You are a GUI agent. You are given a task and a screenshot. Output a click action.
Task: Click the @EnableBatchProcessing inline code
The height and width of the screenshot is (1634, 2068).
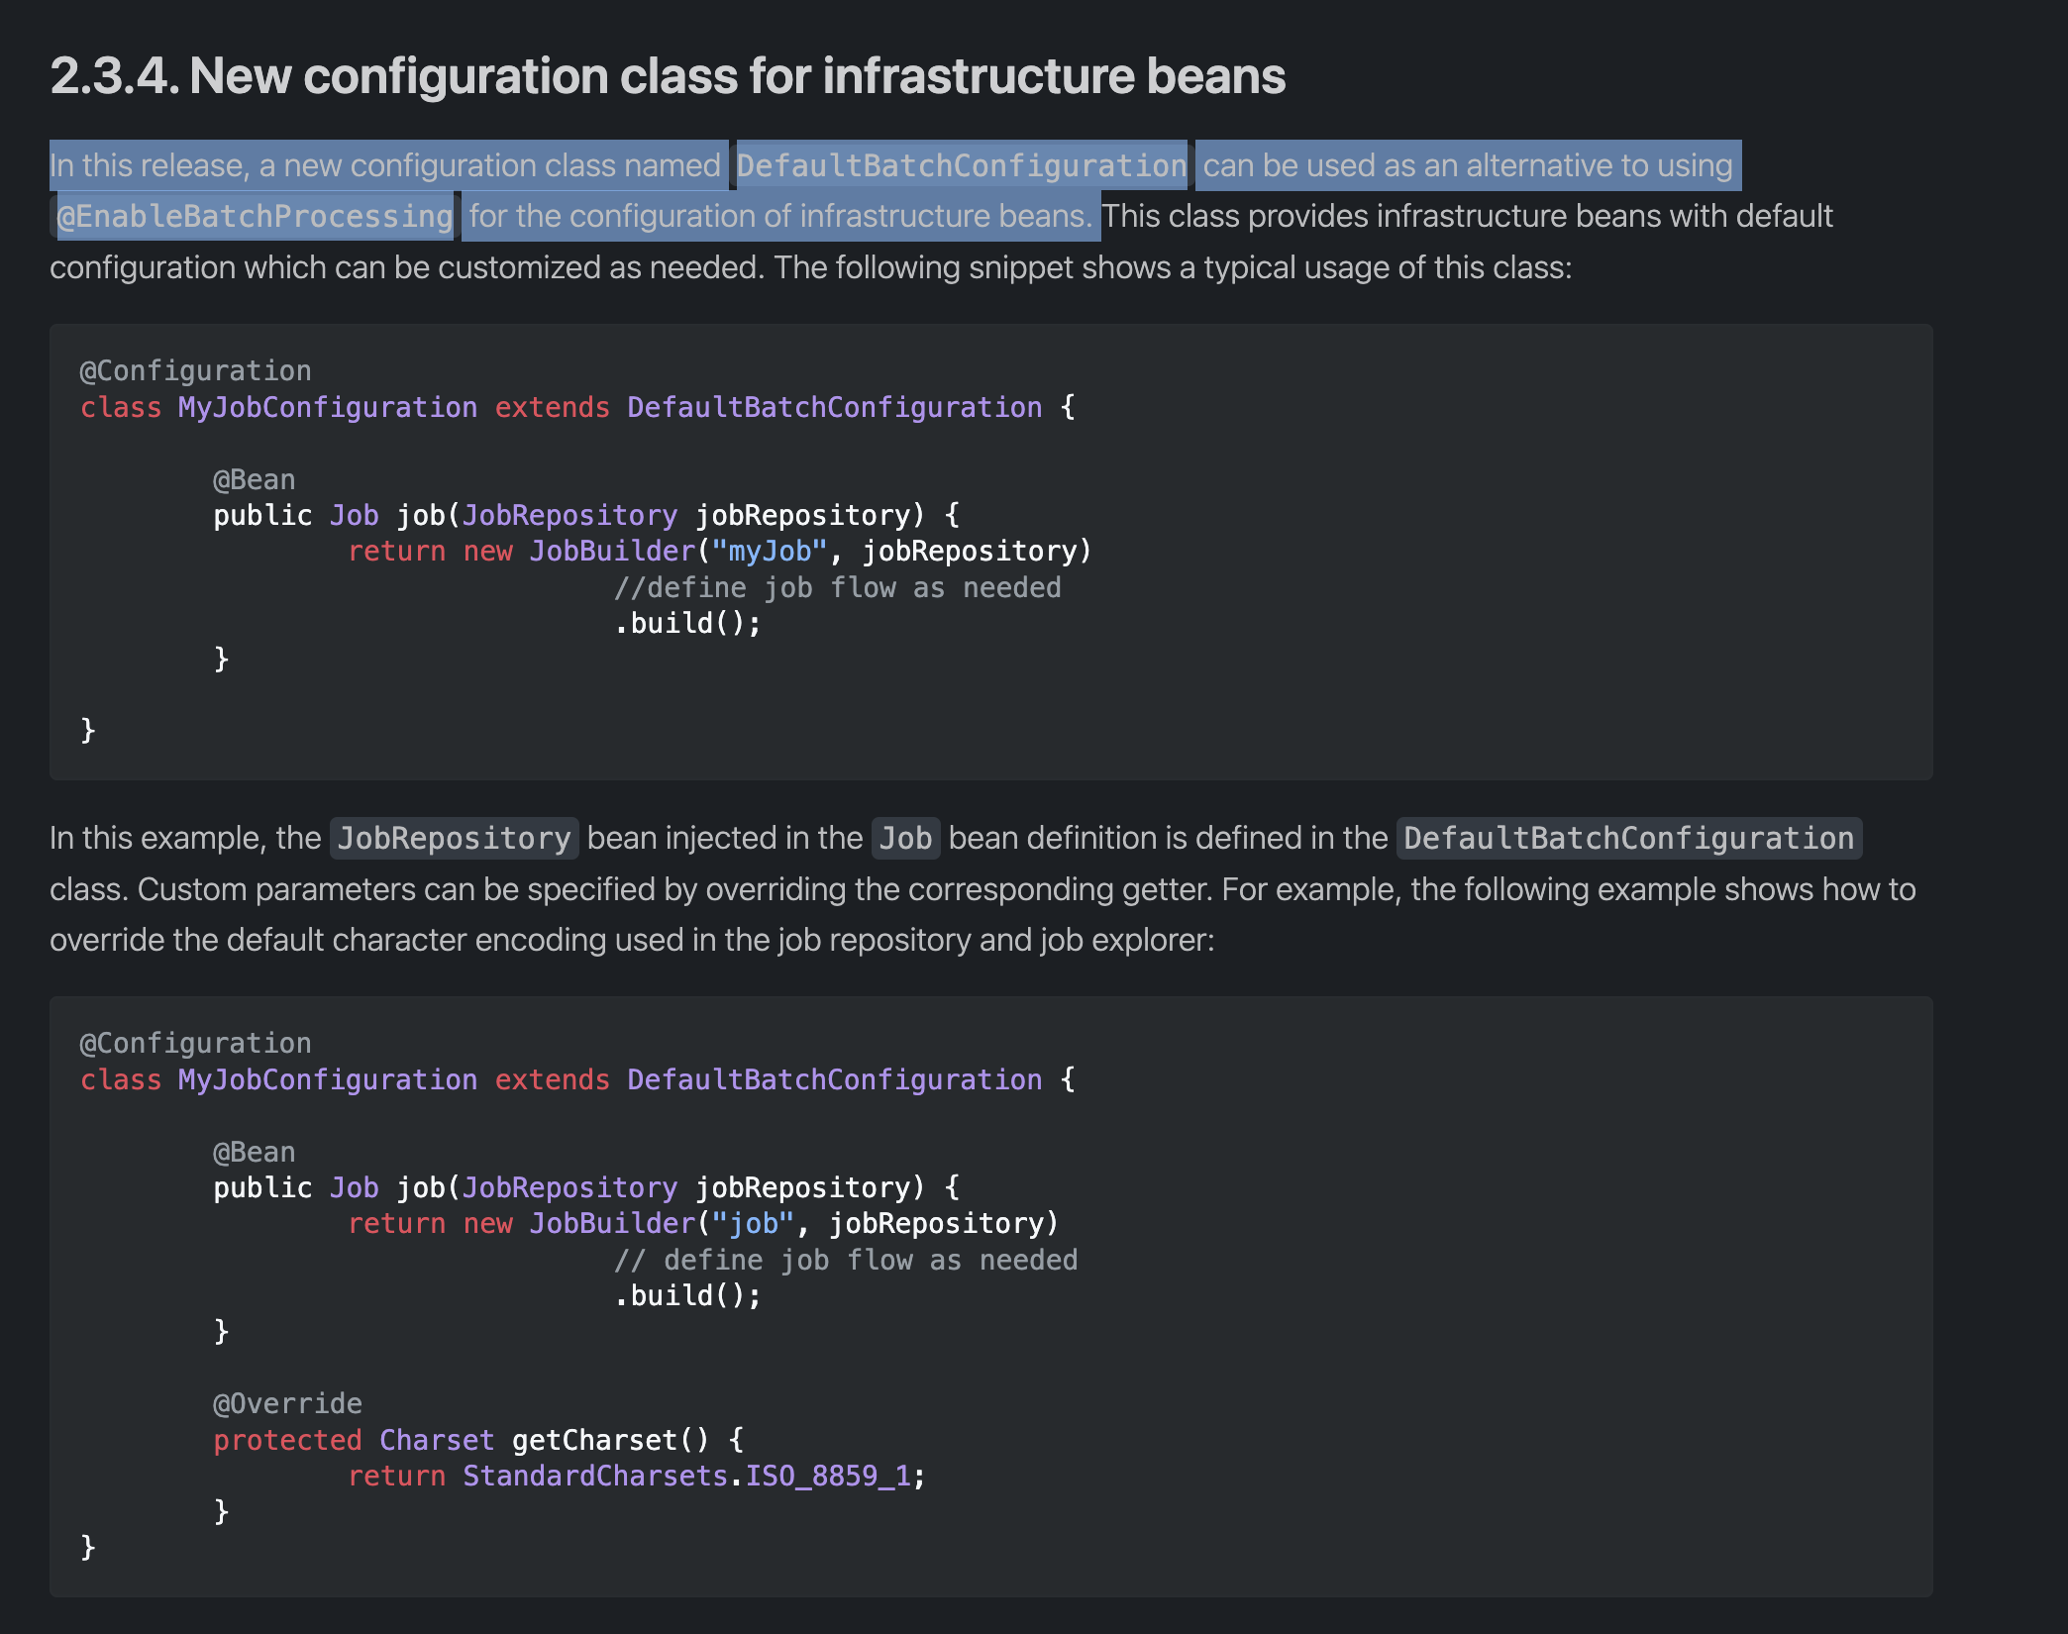[x=255, y=216]
